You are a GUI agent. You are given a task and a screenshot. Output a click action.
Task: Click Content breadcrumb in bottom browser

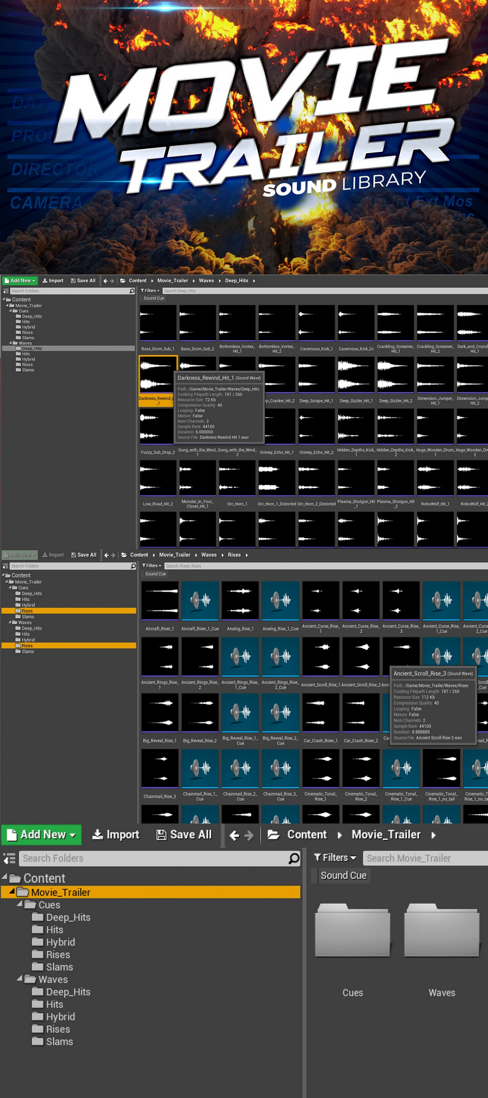click(x=307, y=834)
